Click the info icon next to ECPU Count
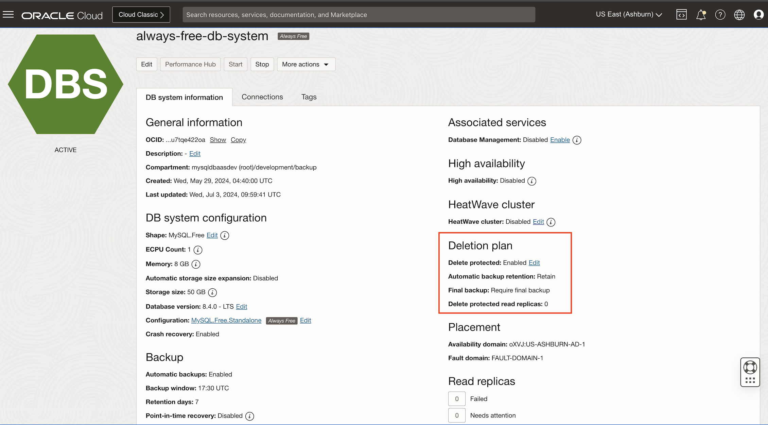 [198, 250]
